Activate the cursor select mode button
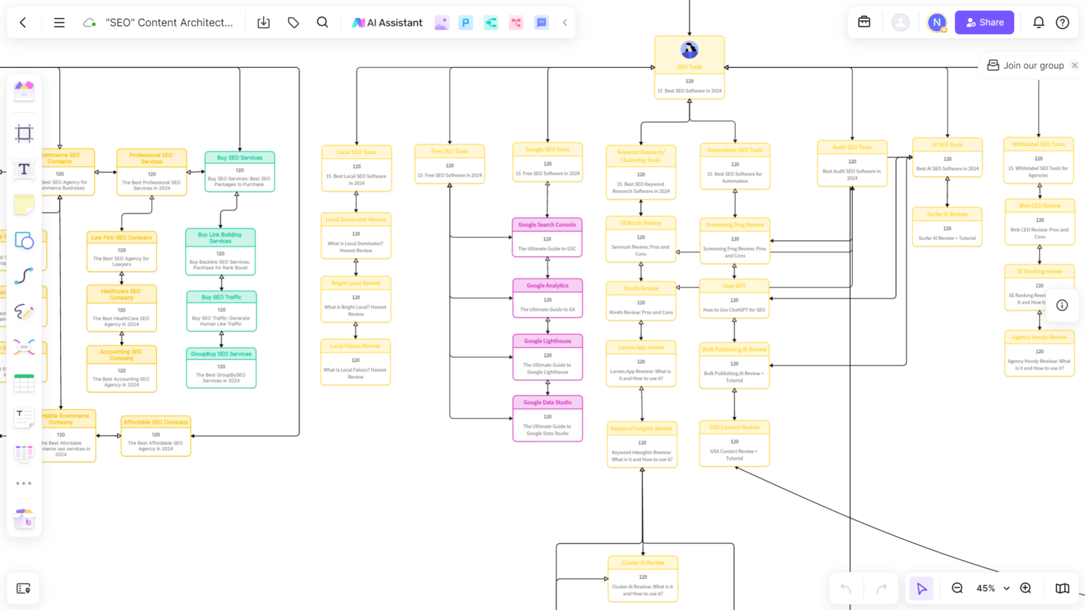The image size is (1085, 610). click(x=922, y=588)
